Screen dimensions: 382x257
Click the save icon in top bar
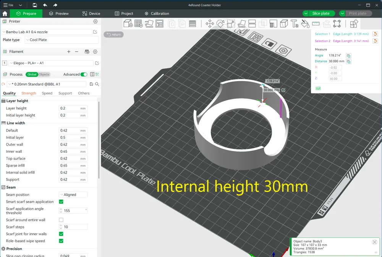pyautogui.click(x=35, y=5)
